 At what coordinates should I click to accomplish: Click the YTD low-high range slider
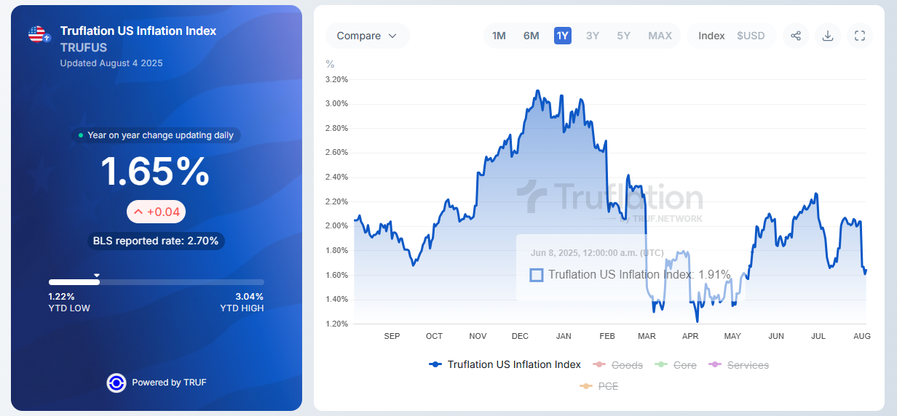coord(157,282)
